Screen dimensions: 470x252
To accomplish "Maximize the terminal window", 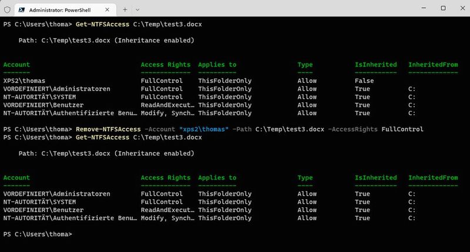I will tap(443, 8).
